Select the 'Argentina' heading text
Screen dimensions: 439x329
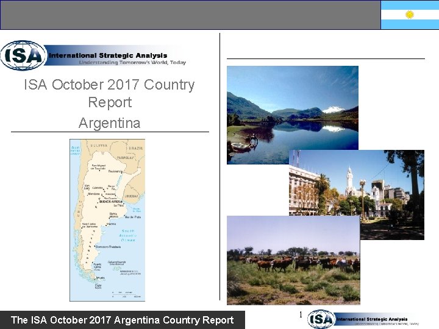(110, 123)
